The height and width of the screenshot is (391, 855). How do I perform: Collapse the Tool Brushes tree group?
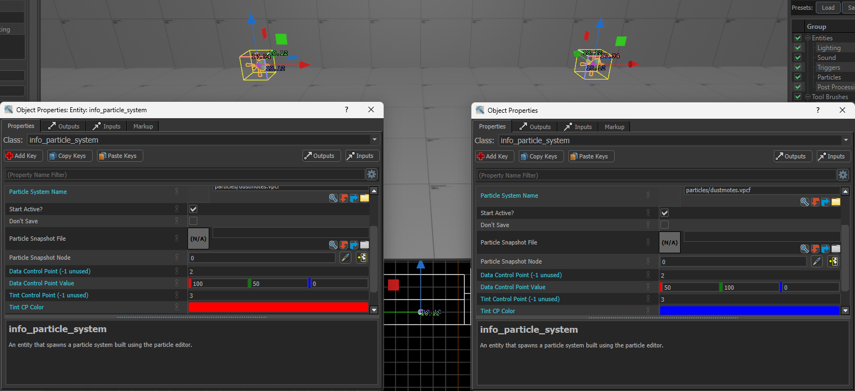(808, 97)
